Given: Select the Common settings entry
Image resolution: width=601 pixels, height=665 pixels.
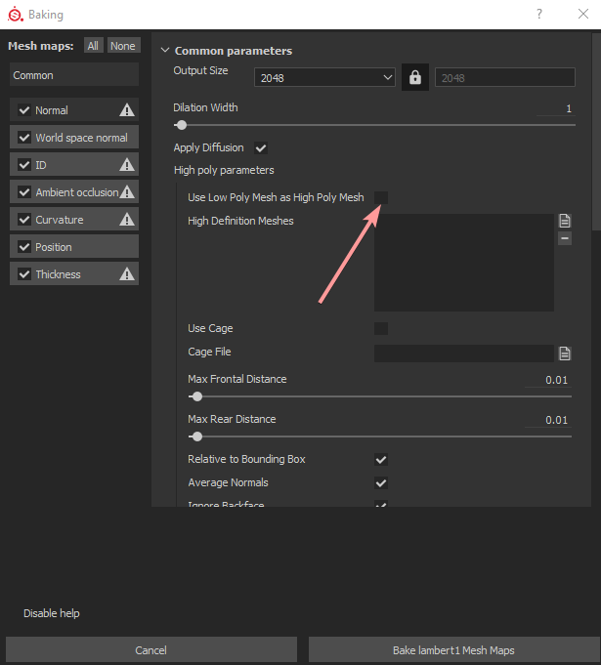Looking at the screenshot, I should tap(74, 75).
